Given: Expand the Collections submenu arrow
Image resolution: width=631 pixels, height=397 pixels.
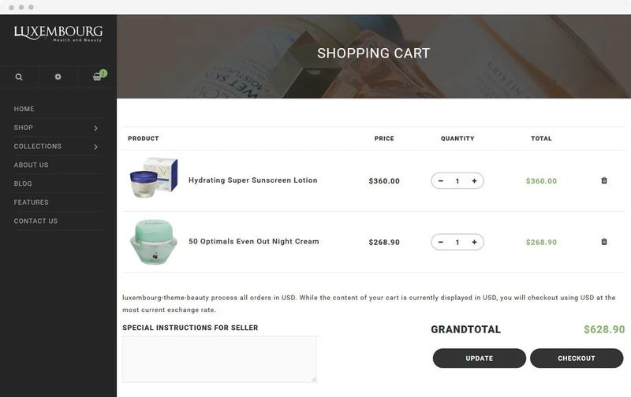Looking at the screenshot, I should 95,147.
